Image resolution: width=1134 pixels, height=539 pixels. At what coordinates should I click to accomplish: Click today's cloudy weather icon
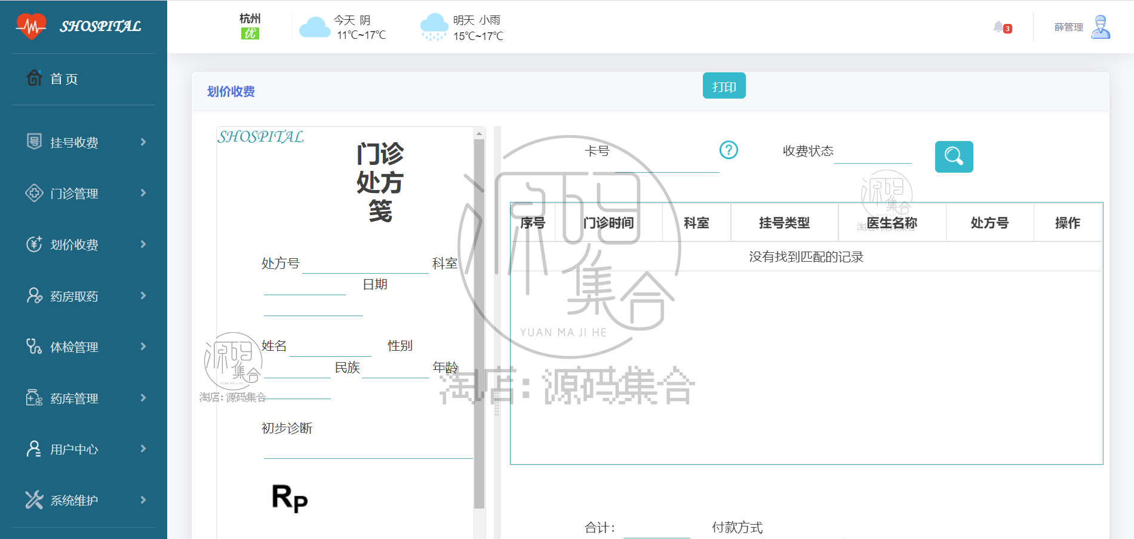[314, 27]
